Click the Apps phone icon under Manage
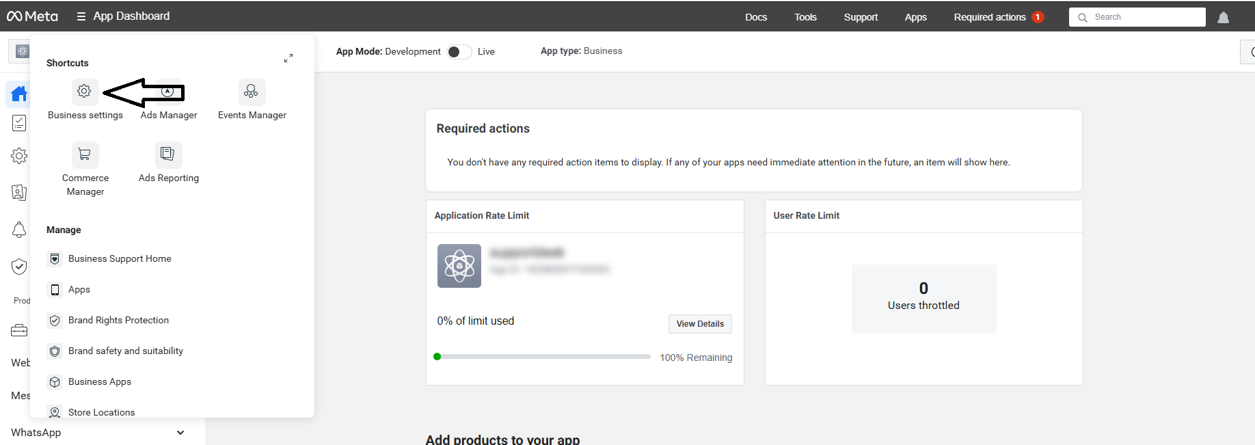Screen dimensions: 1255x445 click(55, 290)
